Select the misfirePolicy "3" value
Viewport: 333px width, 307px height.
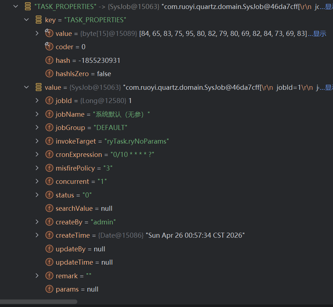tap(108, 168)
